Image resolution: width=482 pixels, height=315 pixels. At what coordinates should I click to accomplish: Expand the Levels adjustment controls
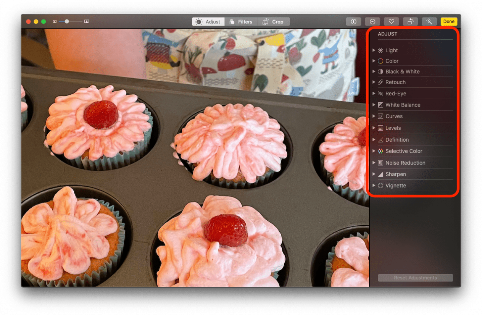(x=374, y=128)
